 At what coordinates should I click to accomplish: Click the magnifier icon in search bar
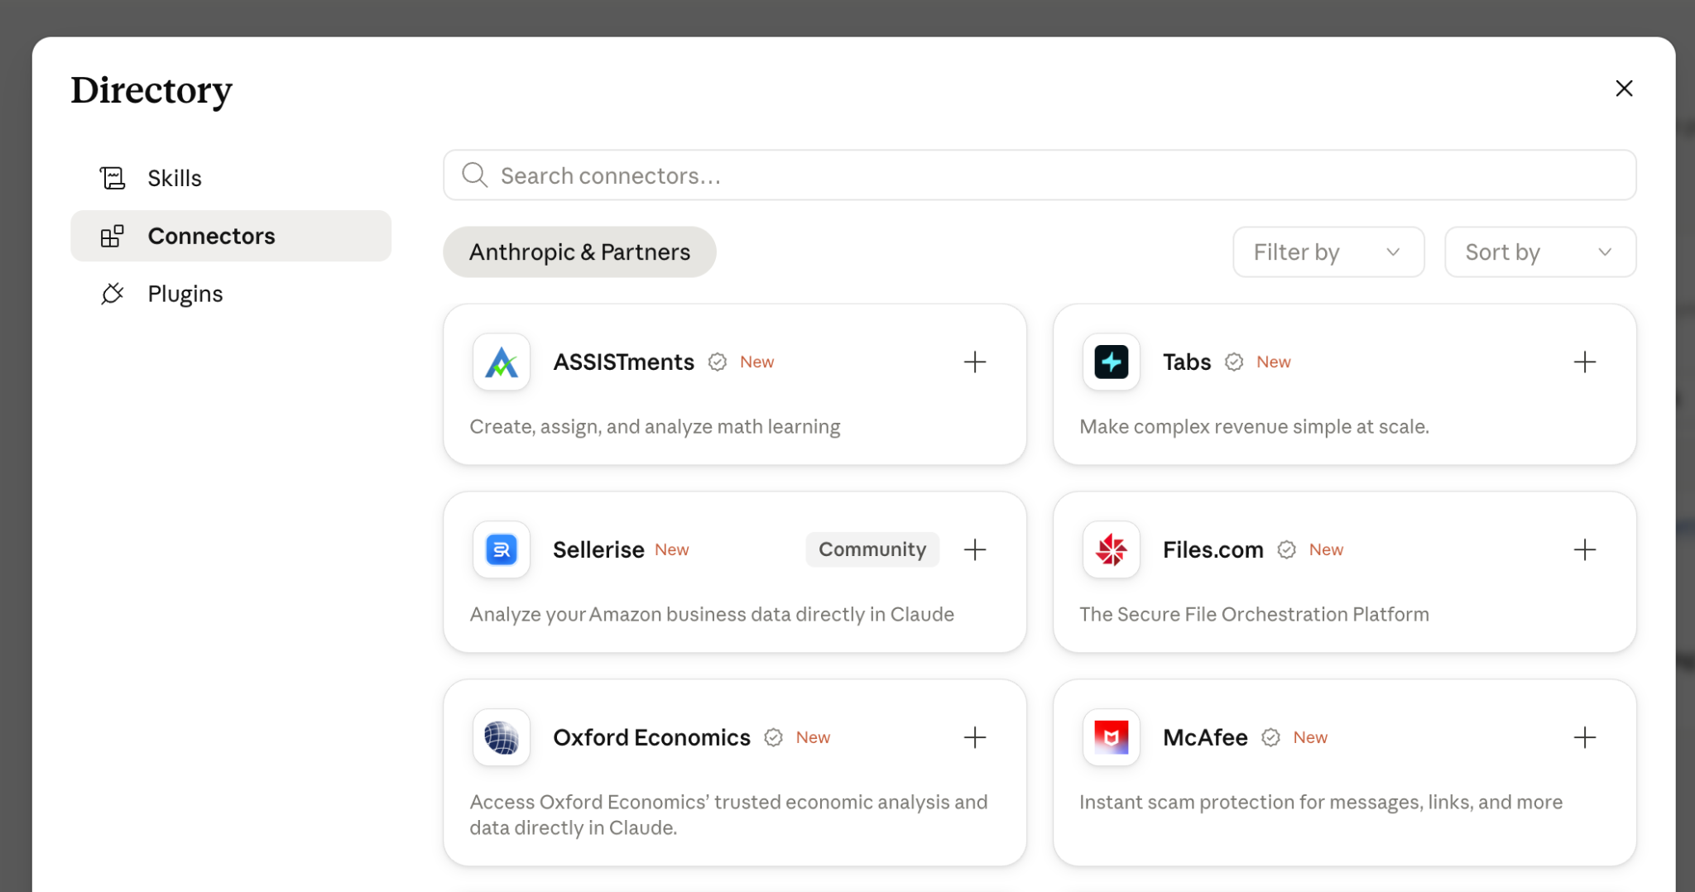[474, 175]
